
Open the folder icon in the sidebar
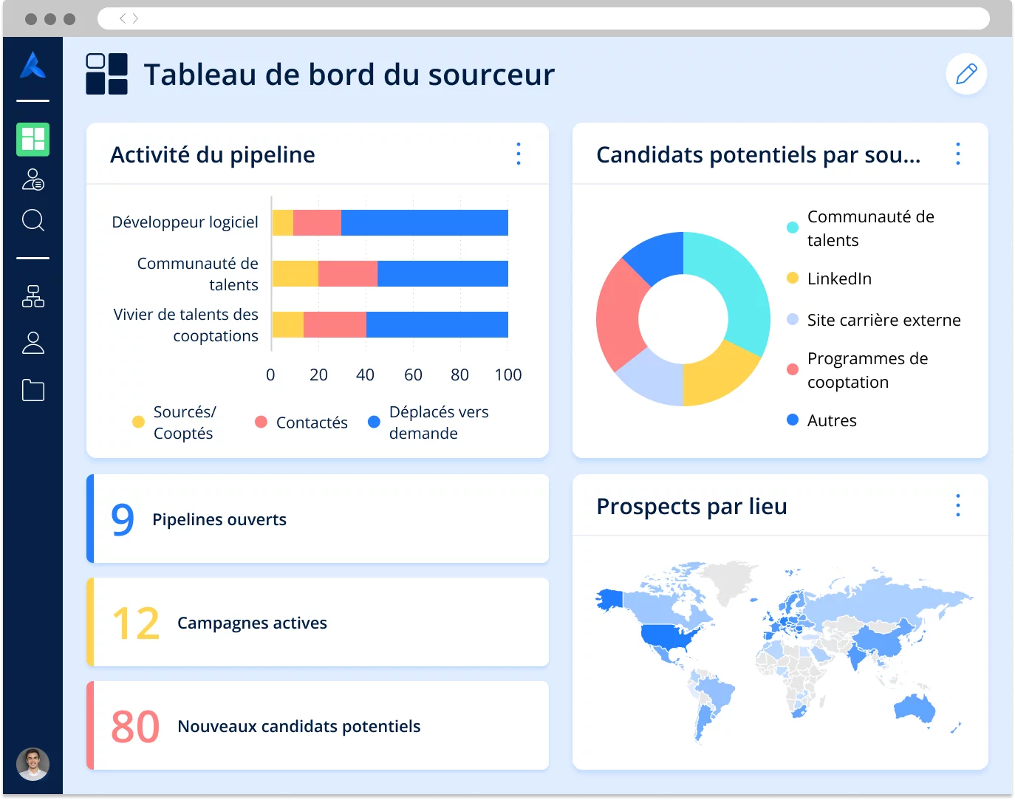33,390
